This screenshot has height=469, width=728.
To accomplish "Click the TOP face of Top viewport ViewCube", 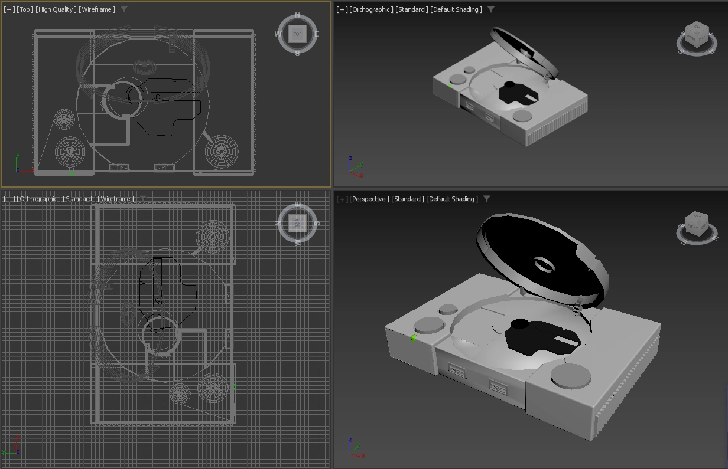I will 297,34.
